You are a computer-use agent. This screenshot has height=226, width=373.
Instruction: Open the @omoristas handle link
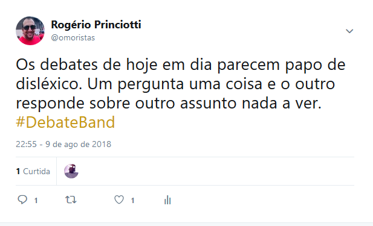click(73, 38)
